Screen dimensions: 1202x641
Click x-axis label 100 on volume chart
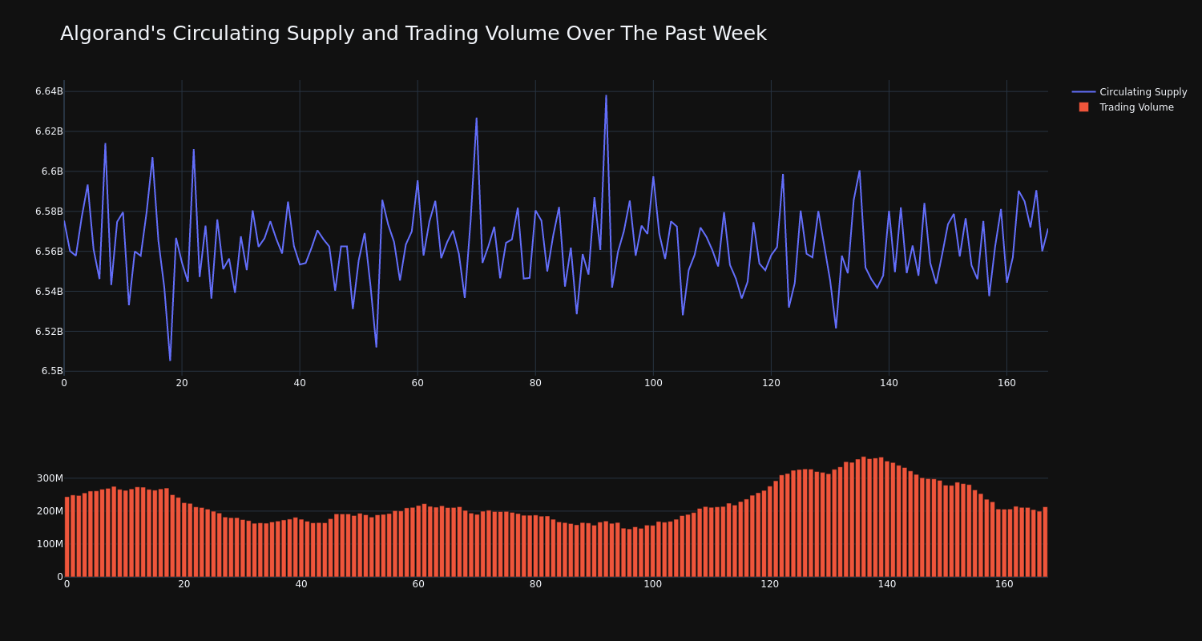(x=653, y=584)
